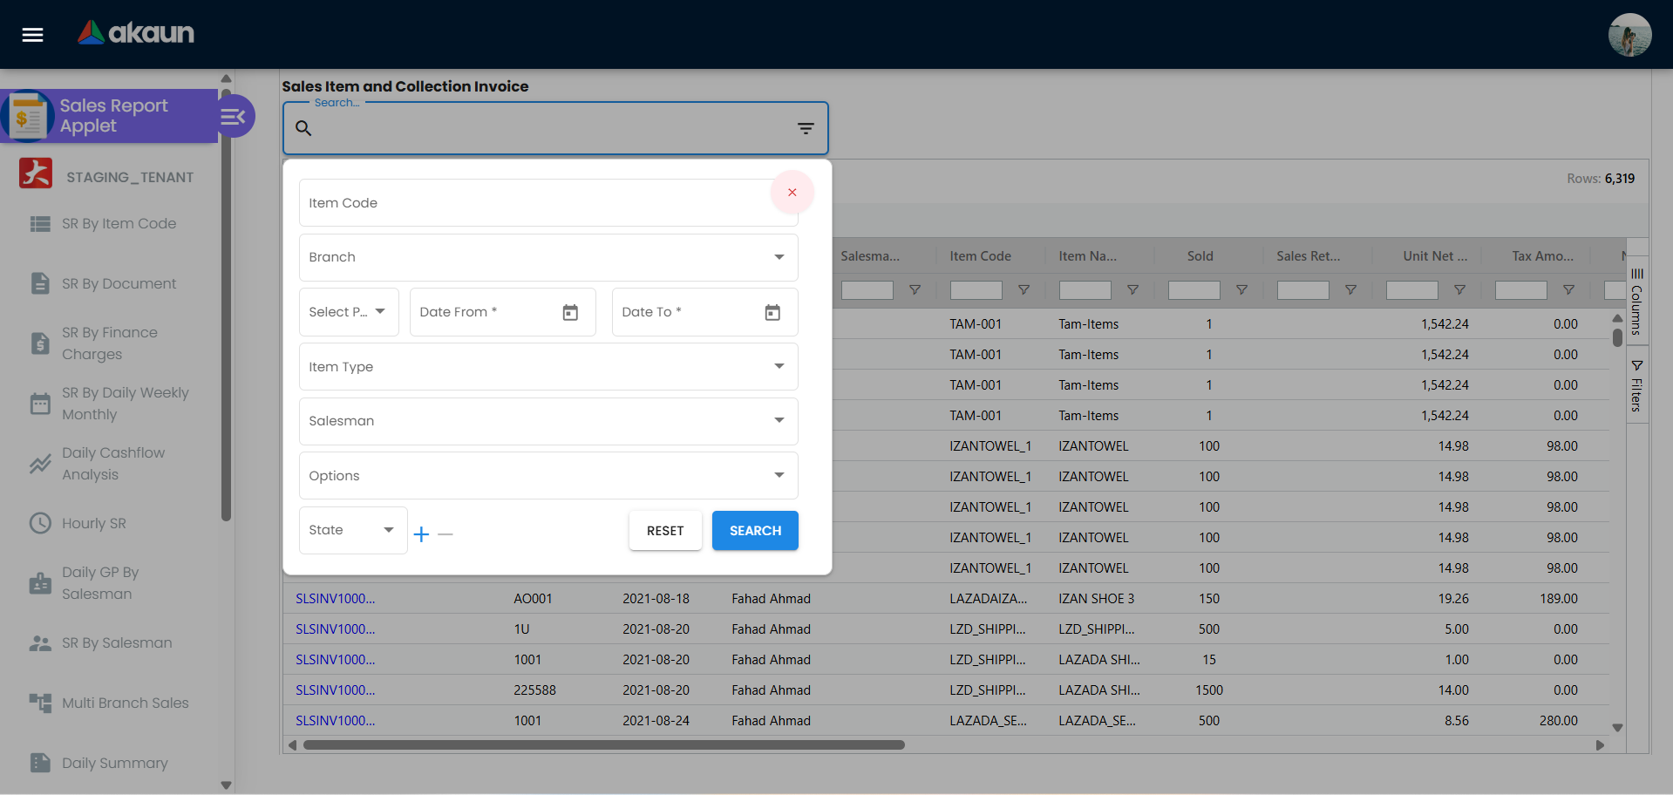Open the Hourly SR clock icon
The width and height of the screenshot is (1673, 795).
40,523
